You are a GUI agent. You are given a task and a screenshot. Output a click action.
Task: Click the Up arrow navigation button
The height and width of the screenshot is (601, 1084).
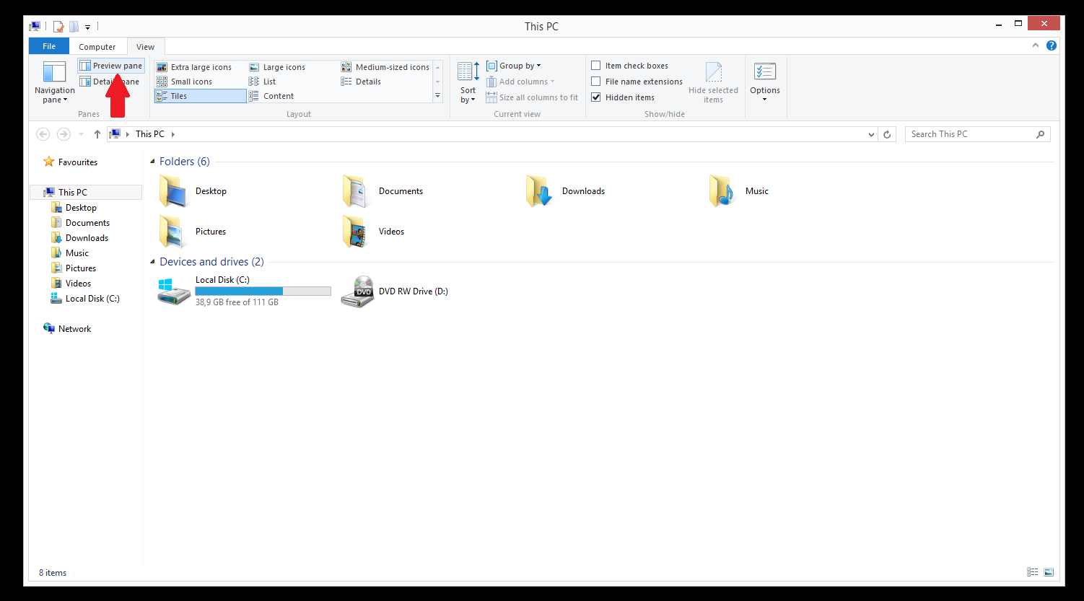tap(97, 134)
